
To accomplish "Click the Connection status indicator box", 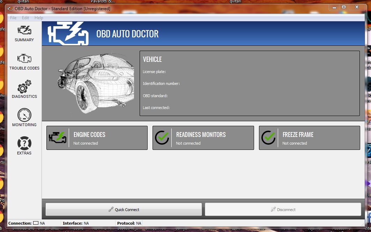I will [x=36, y=223].
